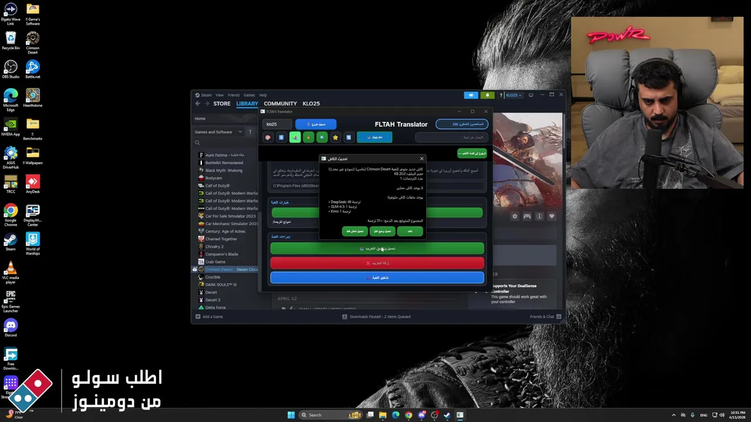Open Google Chrome from the taskbar
Viewport: 751px width, 422px height.
click(x=408, y=415)
